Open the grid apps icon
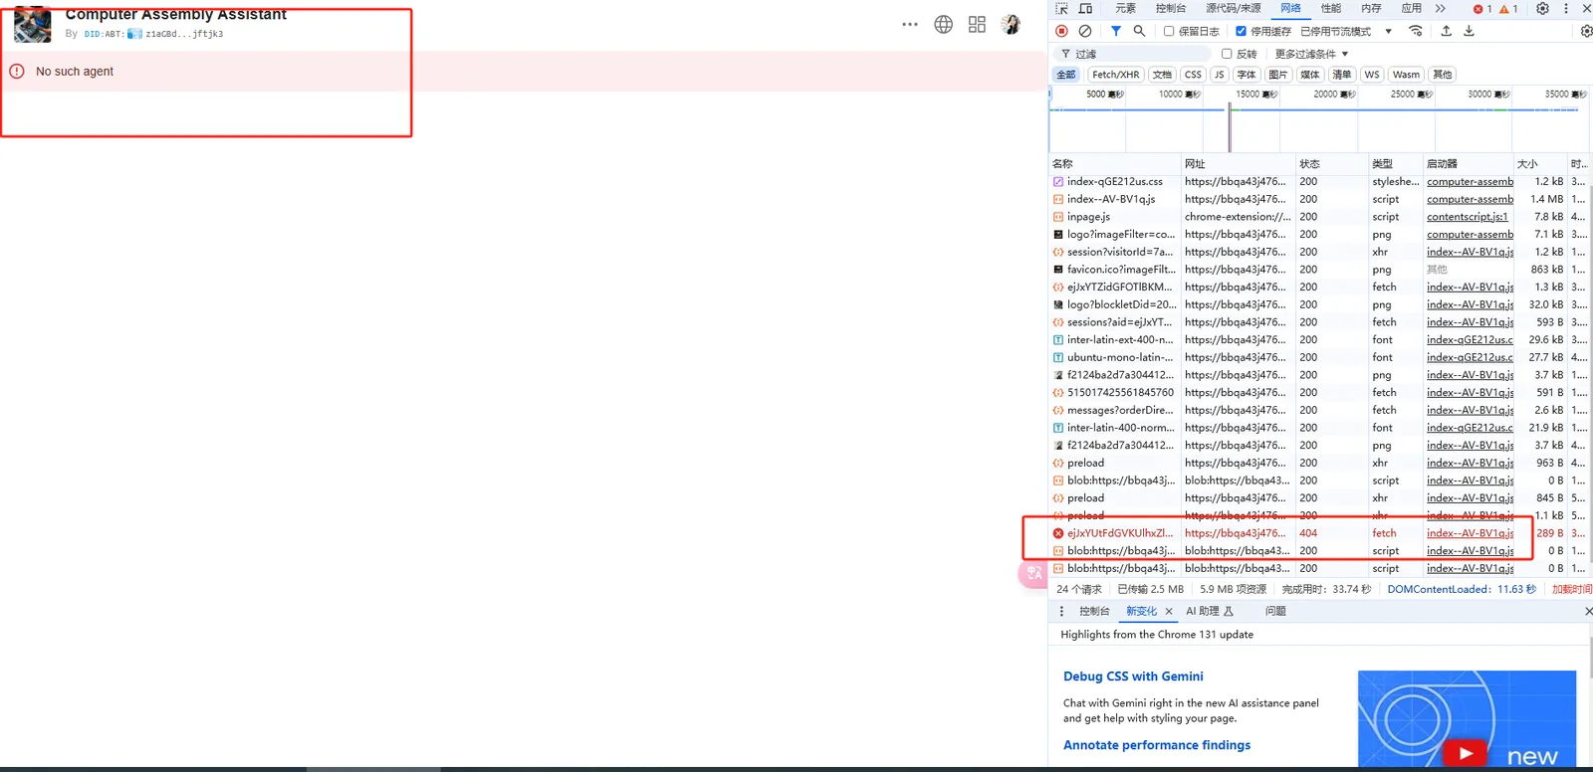This screenshot has height=772, width=1593. 977,24
